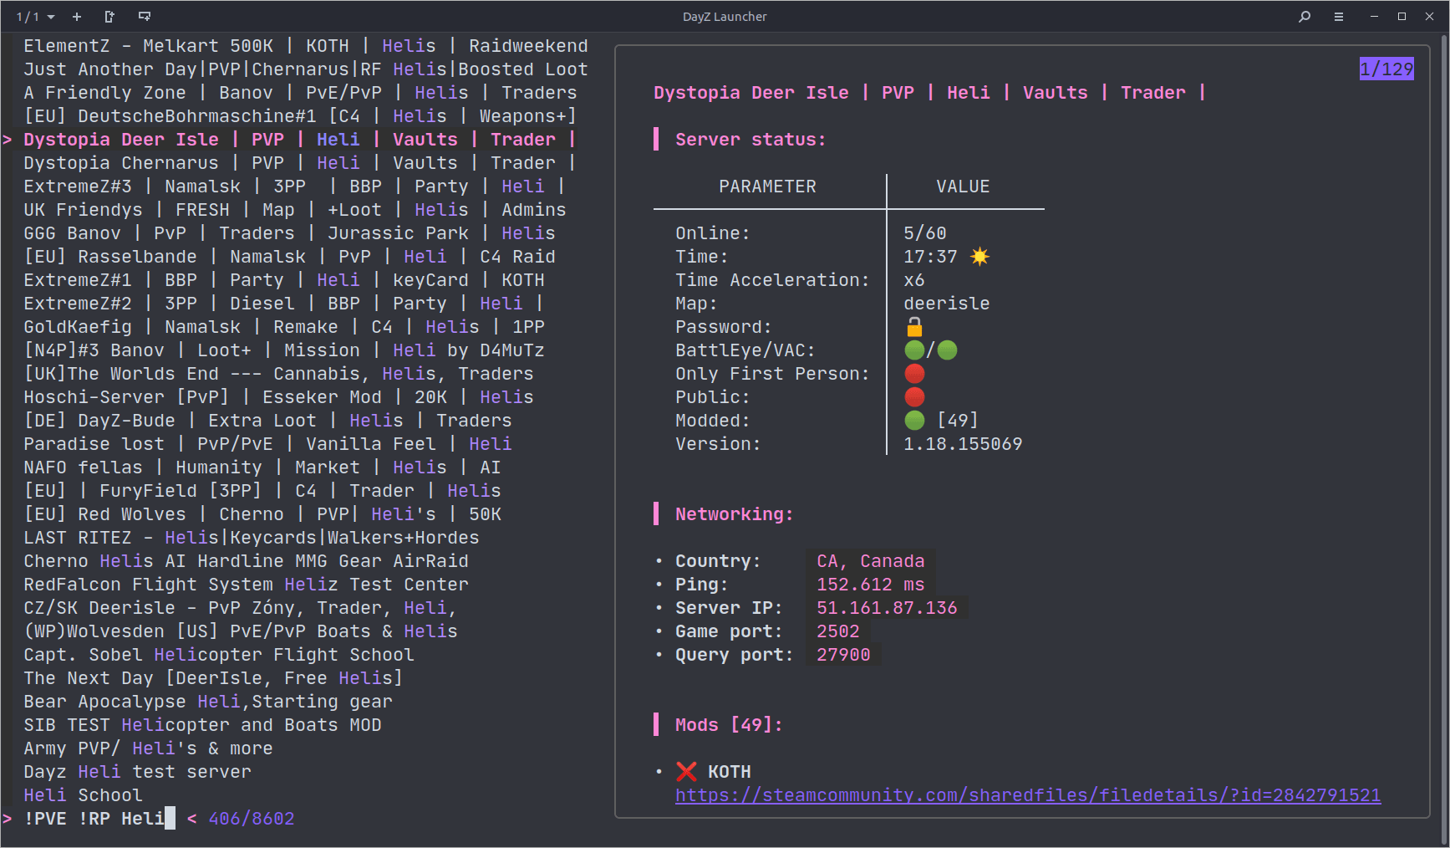Screen dimensions: 1450x848
Task: Select '[N4P]#3 Banov | Loot+' row
Action: click(284, 350)
